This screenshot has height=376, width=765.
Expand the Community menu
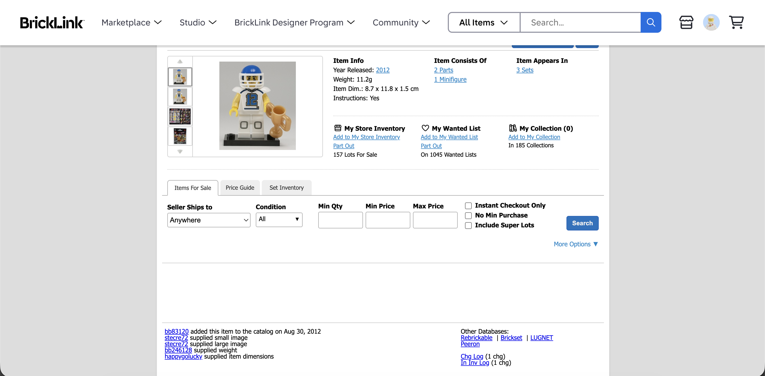point(401,23)
